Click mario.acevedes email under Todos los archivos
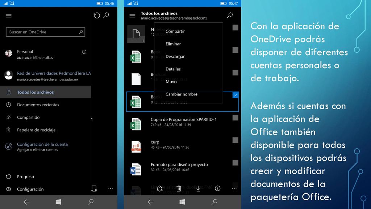 174,18
